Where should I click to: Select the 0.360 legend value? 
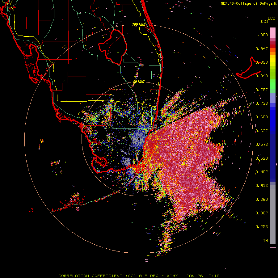pyautogui.click(x=262, y=200)
